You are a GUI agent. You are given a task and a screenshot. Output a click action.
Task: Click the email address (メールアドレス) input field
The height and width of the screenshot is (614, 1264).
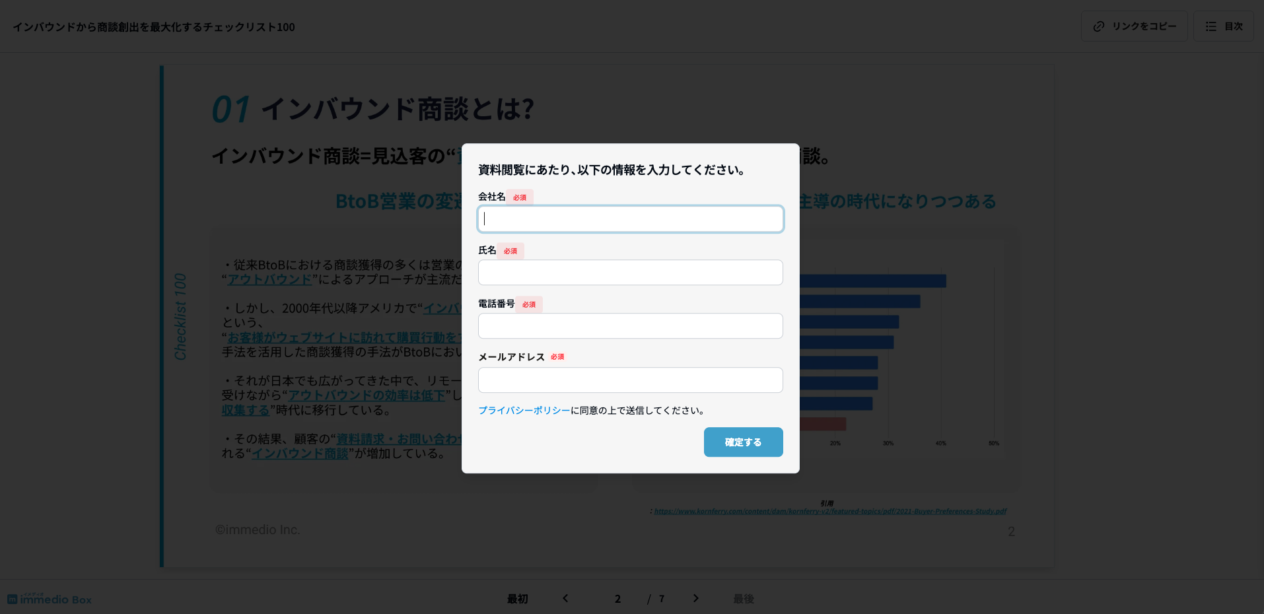[630, 380]
